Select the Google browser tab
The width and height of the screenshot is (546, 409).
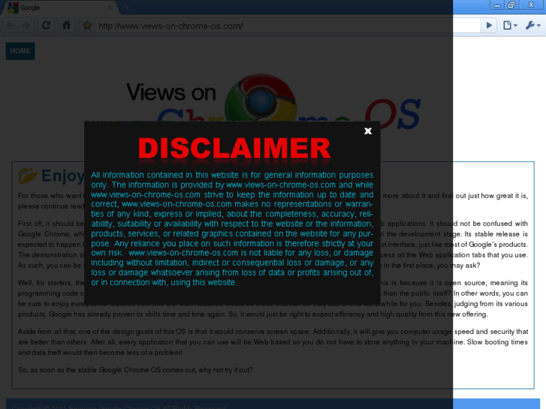pyautogui.click(x=61, y=8)
